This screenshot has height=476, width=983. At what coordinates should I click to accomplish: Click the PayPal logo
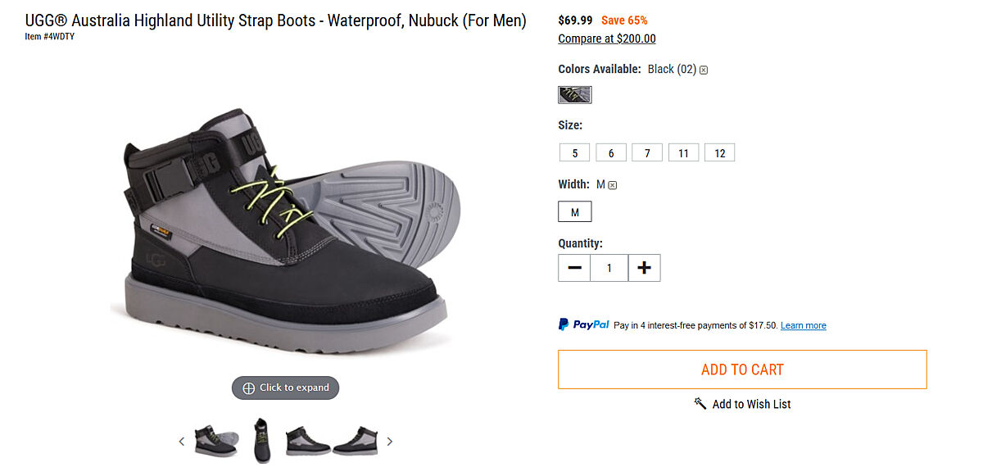pos(584,325)
